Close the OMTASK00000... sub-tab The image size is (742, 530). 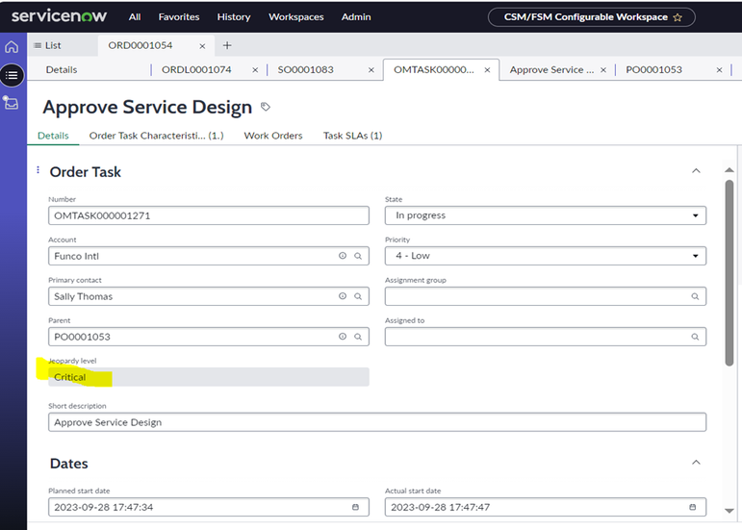(487, 70)
